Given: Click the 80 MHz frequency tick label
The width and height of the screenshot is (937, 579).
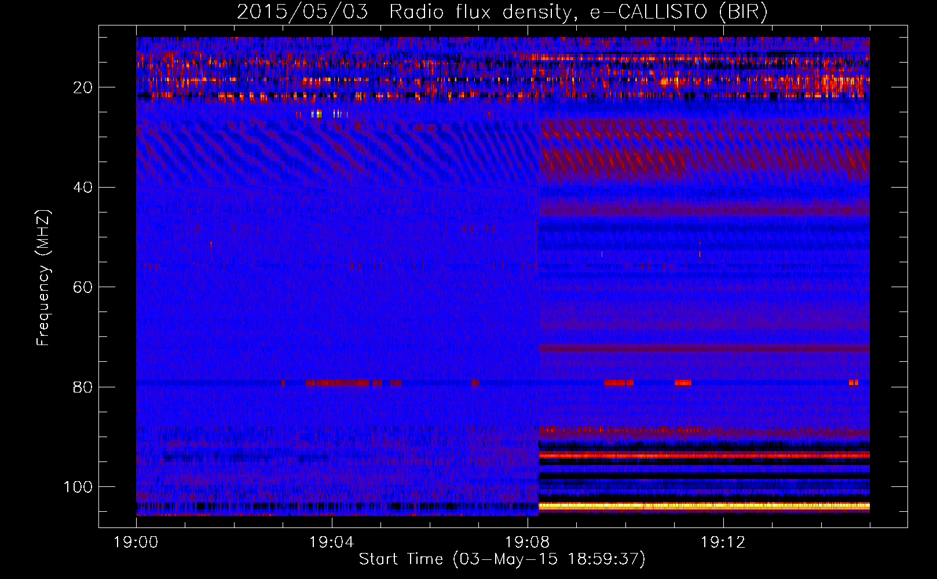Looking at the screenshot, I should coord(83,387).
